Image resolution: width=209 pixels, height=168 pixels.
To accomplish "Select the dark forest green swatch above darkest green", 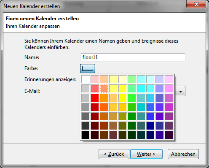I will (132, 126).
